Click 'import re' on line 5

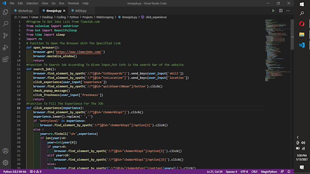point(34,39)
